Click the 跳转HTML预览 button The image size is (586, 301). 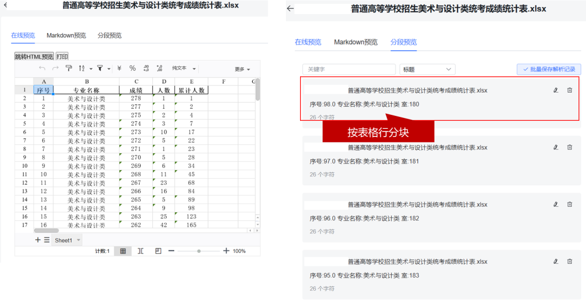coord(34,56)
